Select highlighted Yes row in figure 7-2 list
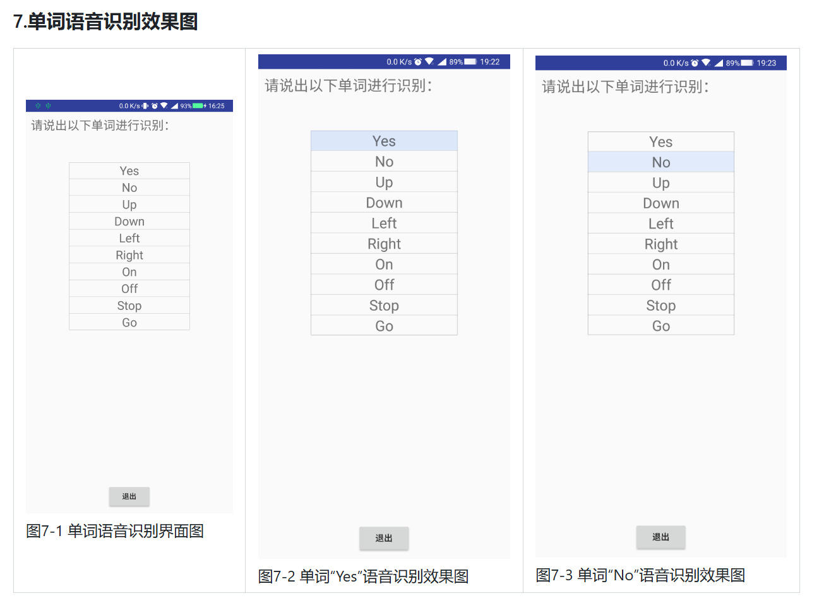The width and height of the screenshot is (824, 615). coord(384,141)
